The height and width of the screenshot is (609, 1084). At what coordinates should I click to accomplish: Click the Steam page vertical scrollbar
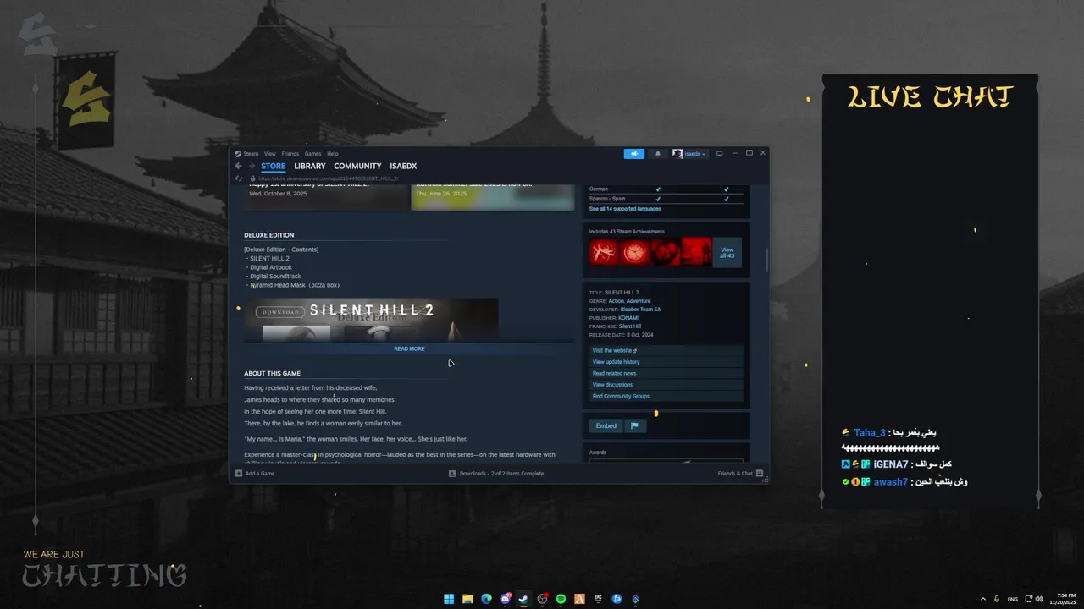click(x=766, y=261)
